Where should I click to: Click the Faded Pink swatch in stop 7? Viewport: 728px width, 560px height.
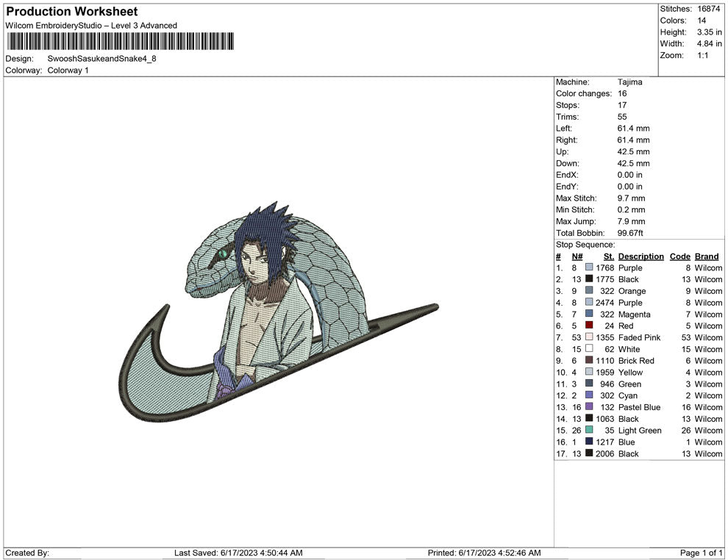589,337
